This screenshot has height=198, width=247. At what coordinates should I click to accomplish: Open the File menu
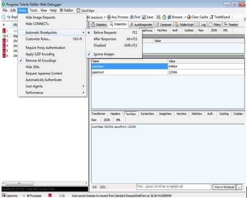(x=5, y=10)
